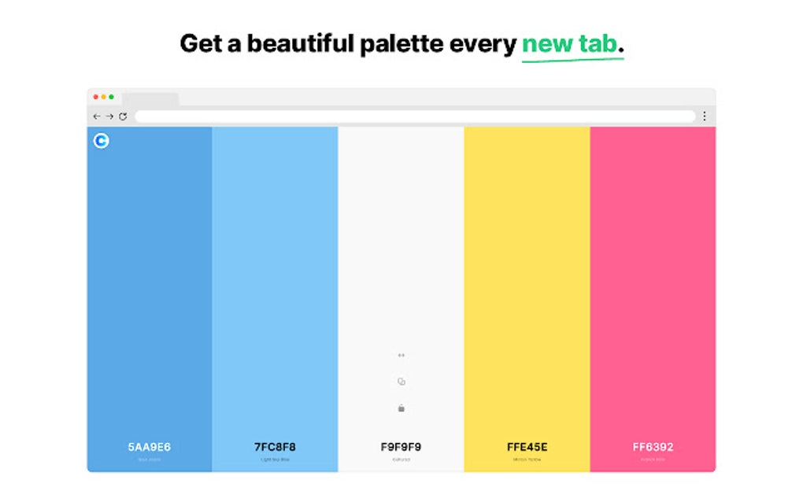Screen dimensions: 803x502
Task: Select the pink FF6392 color column
Action: coord(653,275)
